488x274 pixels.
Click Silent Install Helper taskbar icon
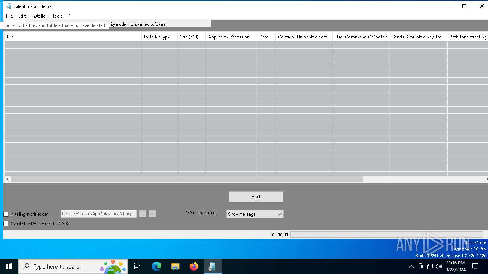(212, 266)
